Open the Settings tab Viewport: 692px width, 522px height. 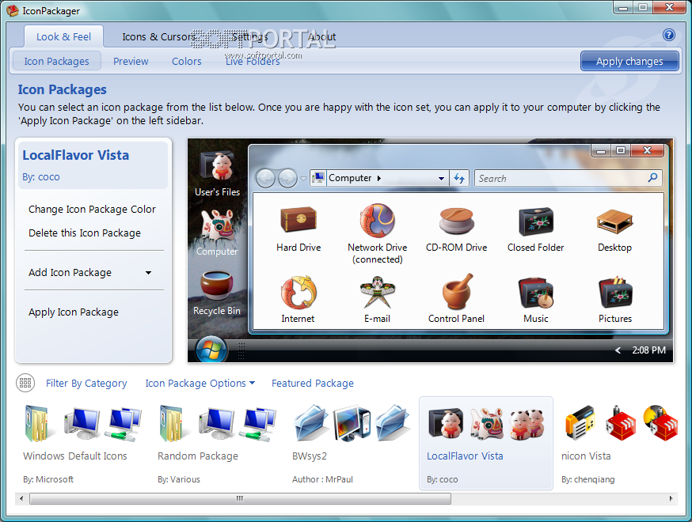click(249, 36)
